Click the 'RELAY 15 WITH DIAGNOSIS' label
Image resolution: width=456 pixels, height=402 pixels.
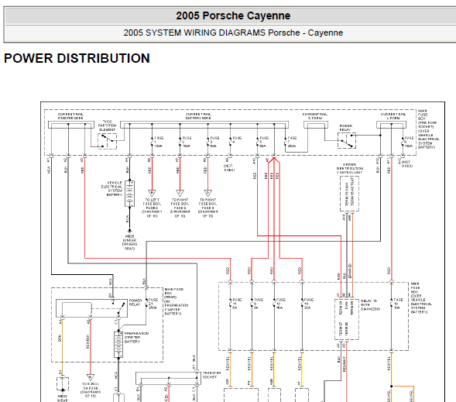pyautogui.click(x=370, y=305)
